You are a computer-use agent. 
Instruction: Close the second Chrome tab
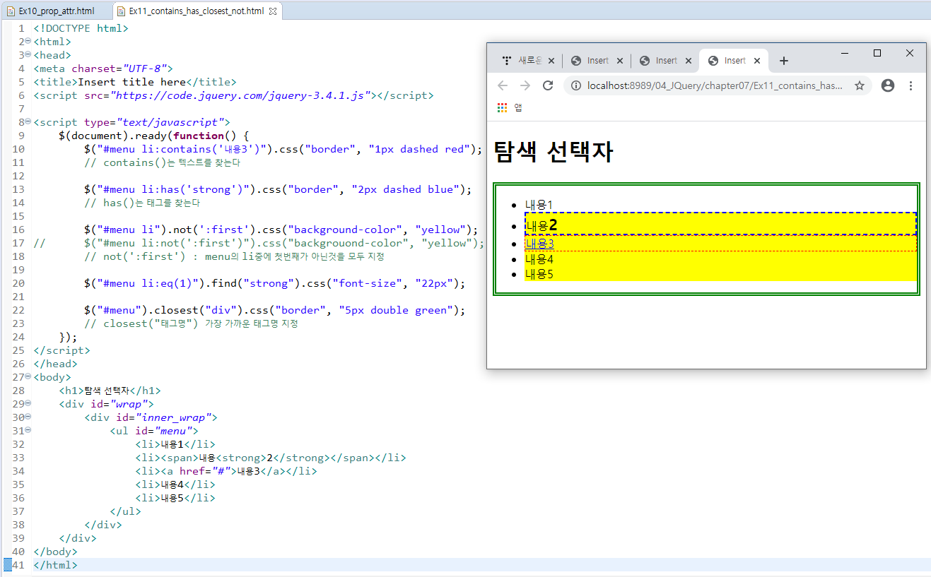pos(620,61)
